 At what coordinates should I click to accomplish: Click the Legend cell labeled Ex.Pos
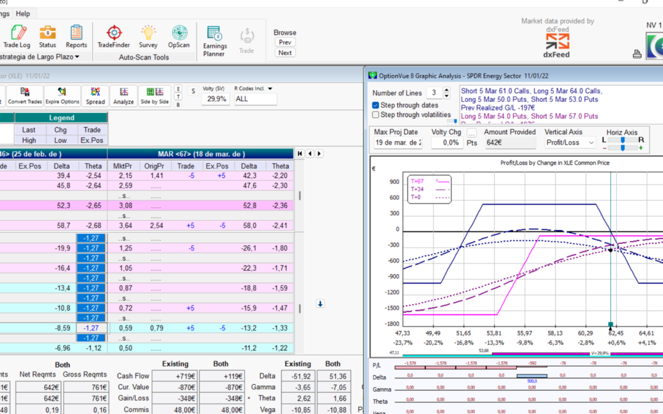point(91,140)
